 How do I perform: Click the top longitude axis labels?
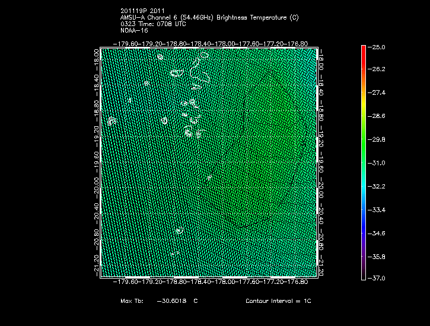(x=210, y=43)
